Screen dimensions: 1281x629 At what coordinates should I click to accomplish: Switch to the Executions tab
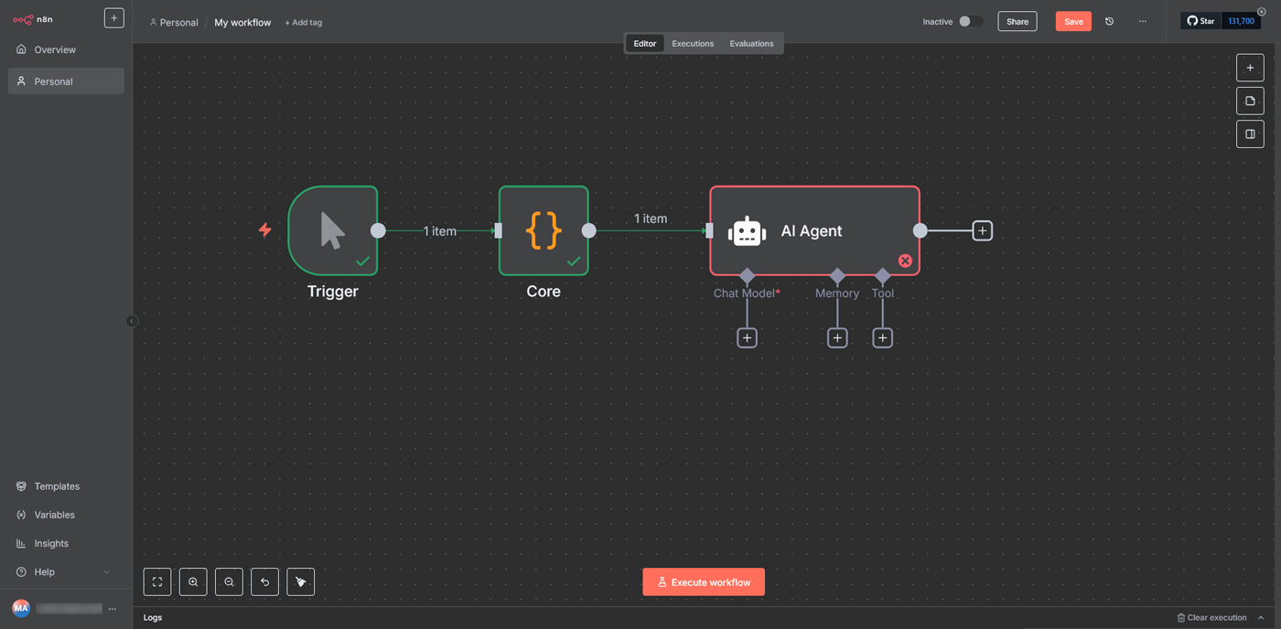pos(692,44)
